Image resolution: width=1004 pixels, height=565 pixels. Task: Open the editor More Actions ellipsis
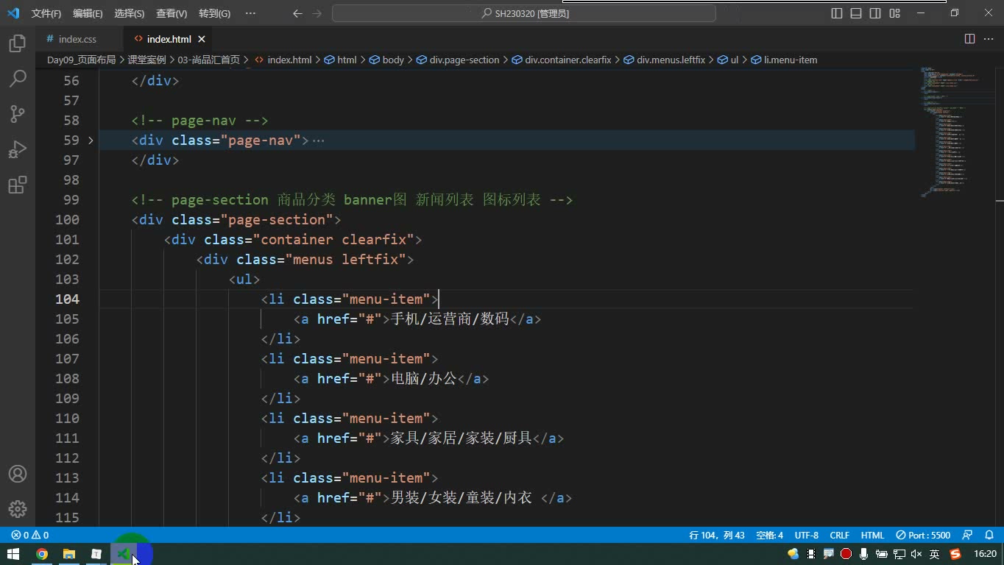[989, 39]
